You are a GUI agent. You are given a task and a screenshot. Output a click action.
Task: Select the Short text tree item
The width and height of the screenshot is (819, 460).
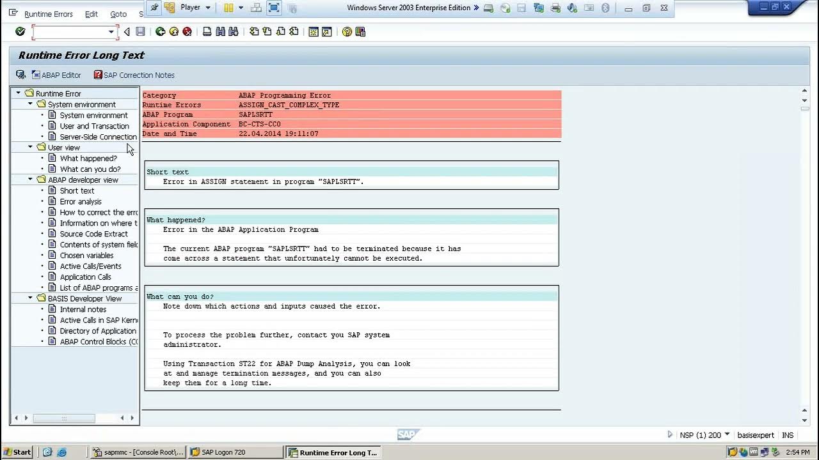pyautogui.click(x=77, y=190)
